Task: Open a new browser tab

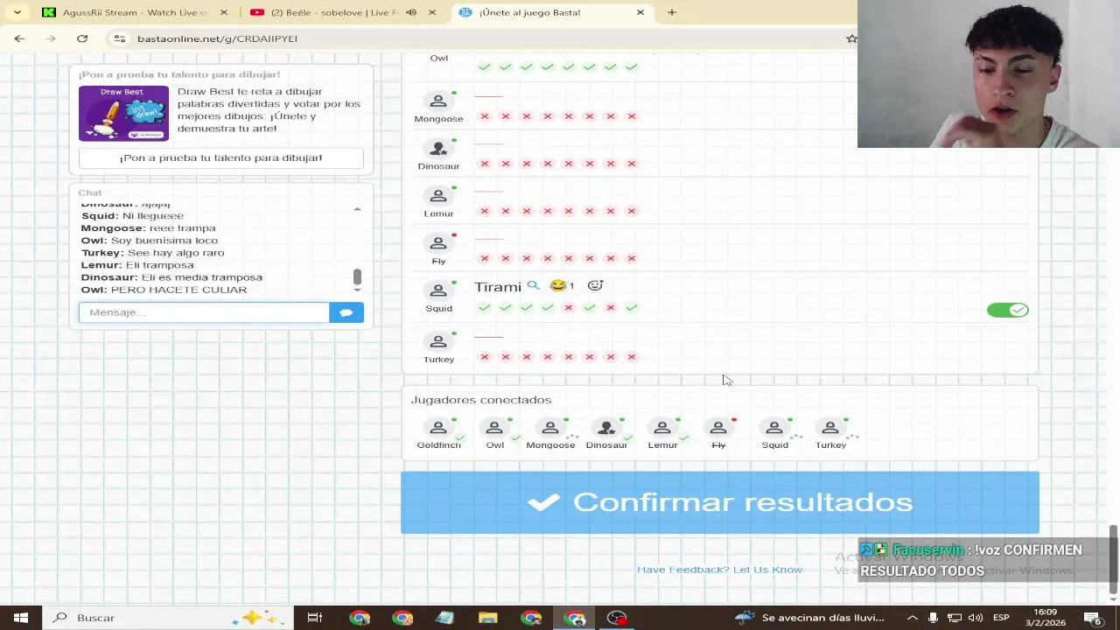Action: click(672, 12)
